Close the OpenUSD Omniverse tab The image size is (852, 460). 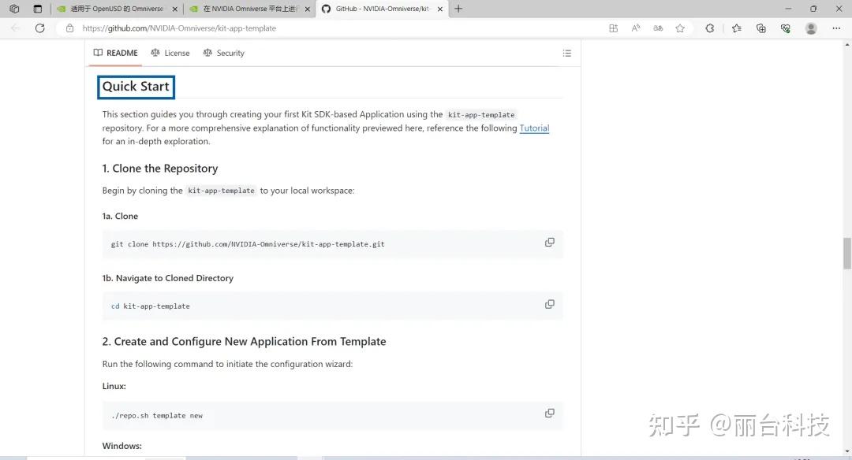174,9
